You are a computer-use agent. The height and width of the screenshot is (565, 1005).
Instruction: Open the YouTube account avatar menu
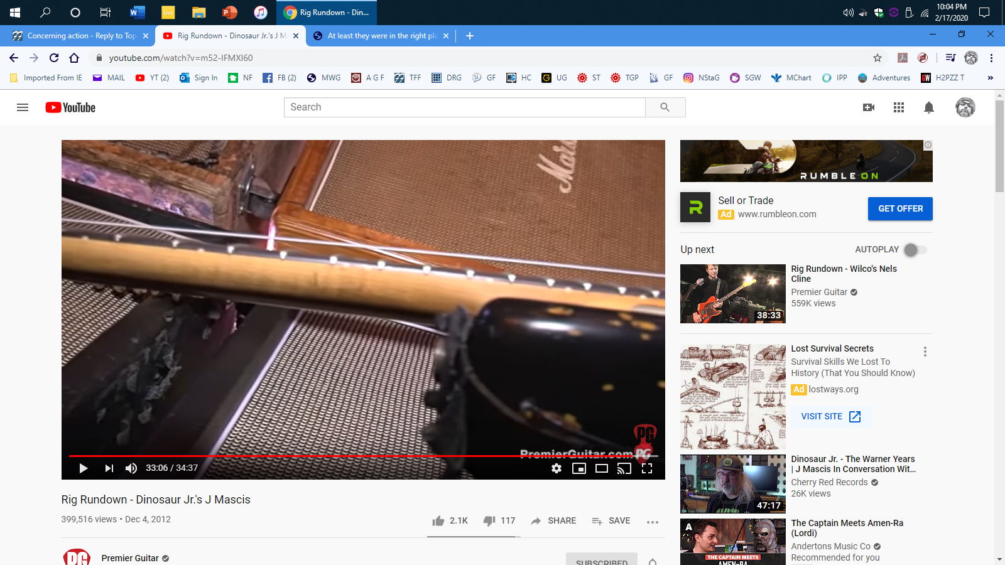965,107
